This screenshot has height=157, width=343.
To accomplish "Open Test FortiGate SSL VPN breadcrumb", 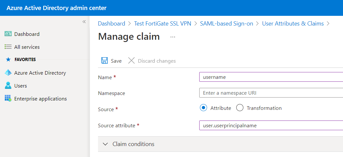I will [x=162, y=24].
